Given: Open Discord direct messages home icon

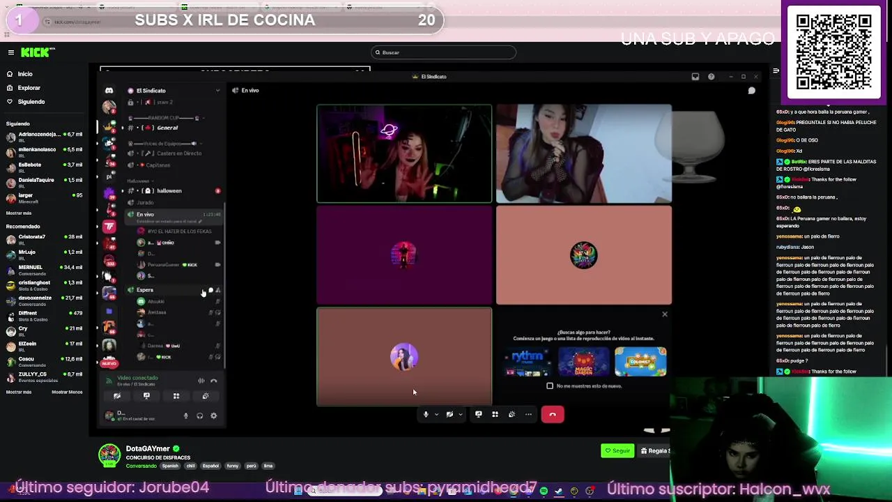Looking at the screenshot, I should point(109,91).
